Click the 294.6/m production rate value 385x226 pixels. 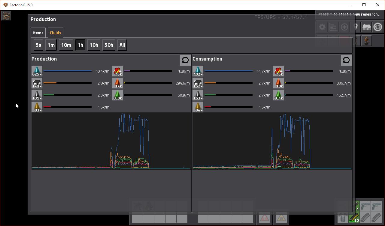coord(183,83)
